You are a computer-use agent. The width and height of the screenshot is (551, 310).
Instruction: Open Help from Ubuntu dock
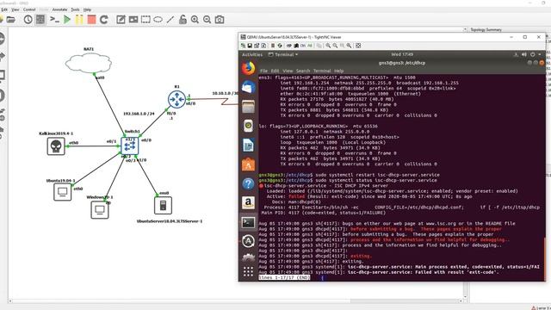pyautogui.click(x=248, y=183)
